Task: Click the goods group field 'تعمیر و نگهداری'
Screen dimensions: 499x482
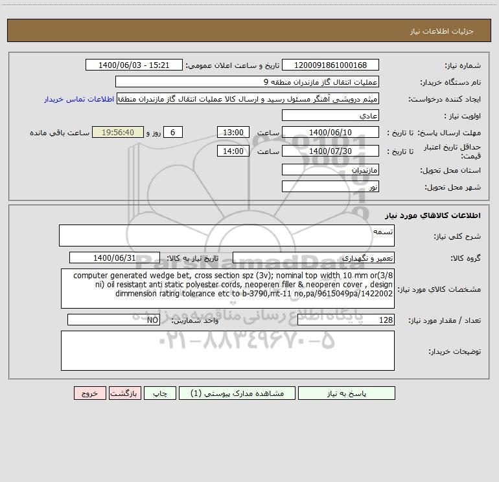Action: point(314,257)
